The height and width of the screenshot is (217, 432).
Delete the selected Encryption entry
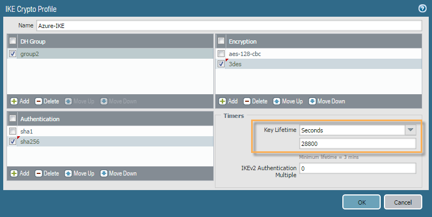click(255, 101)
